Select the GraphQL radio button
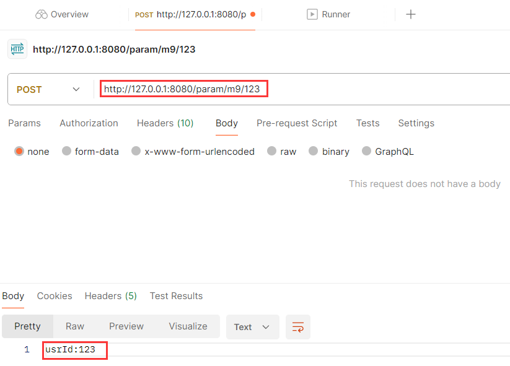 click(367, 151)
